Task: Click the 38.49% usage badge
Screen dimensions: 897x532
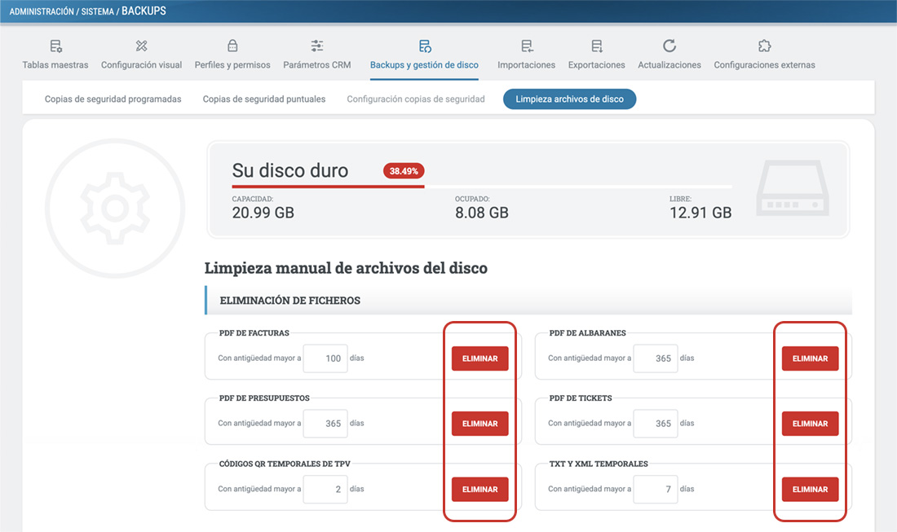Action: coord(404,171)
